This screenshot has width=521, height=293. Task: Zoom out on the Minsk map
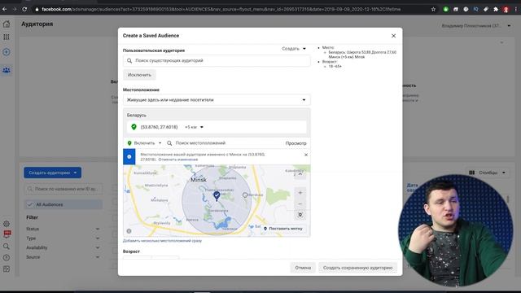pos(300,203)
